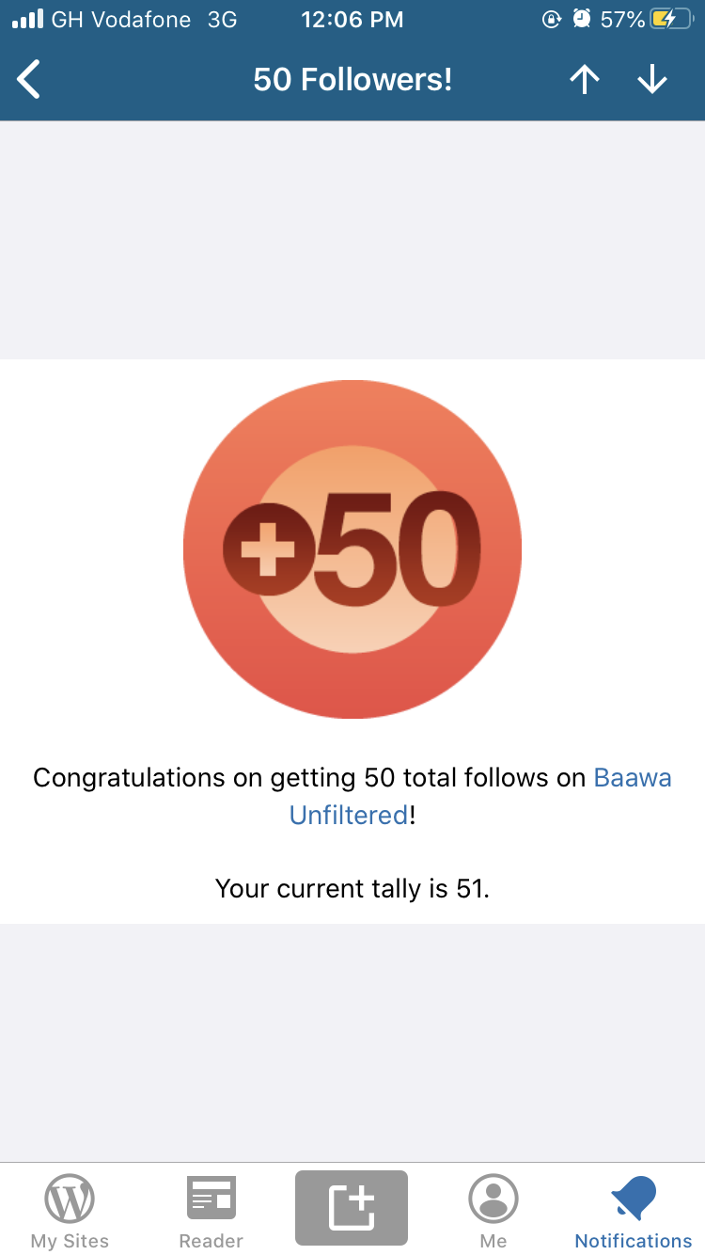Create a new post with center button
Screen dimensions: 705x1255
click(352, 1208)
